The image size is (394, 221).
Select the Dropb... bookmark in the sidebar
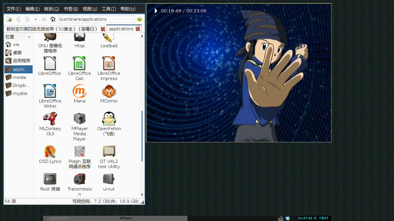[x=18, y=85]
